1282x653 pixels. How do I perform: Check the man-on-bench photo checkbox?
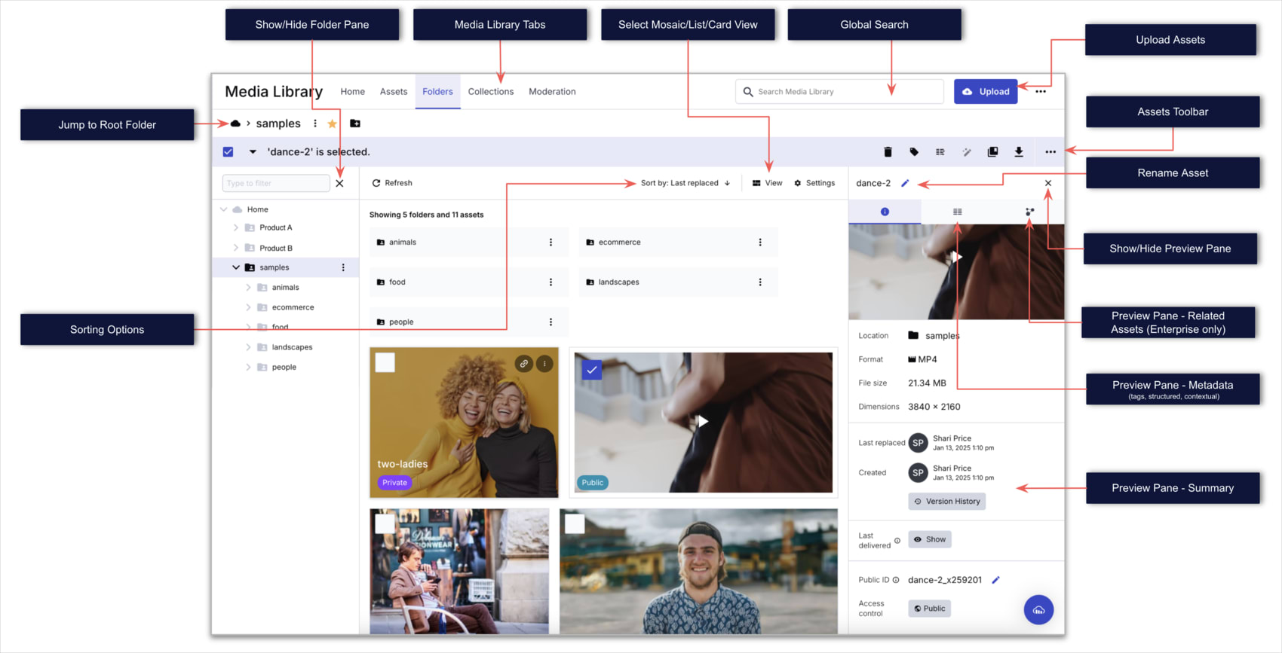(385, 523)
